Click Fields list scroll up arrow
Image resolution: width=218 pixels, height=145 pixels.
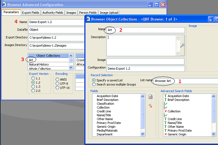pos(143,96)
